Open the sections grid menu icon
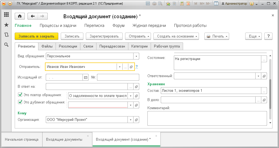This screenshot has height=148, width=279. click(x=7, y=15)
